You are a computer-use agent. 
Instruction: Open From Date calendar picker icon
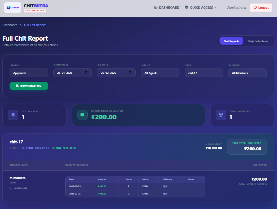86,73
